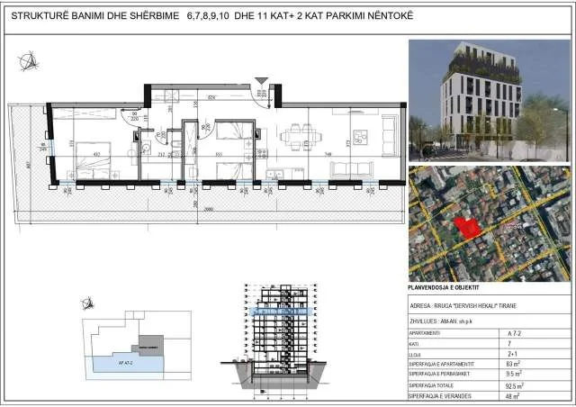The image size is (576, 407).
Task: Click the veranda area value '48 m²'
Action: click(513, 396)
